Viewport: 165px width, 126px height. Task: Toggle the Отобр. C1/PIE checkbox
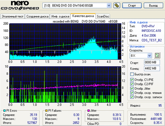click(x=132, y=80)
